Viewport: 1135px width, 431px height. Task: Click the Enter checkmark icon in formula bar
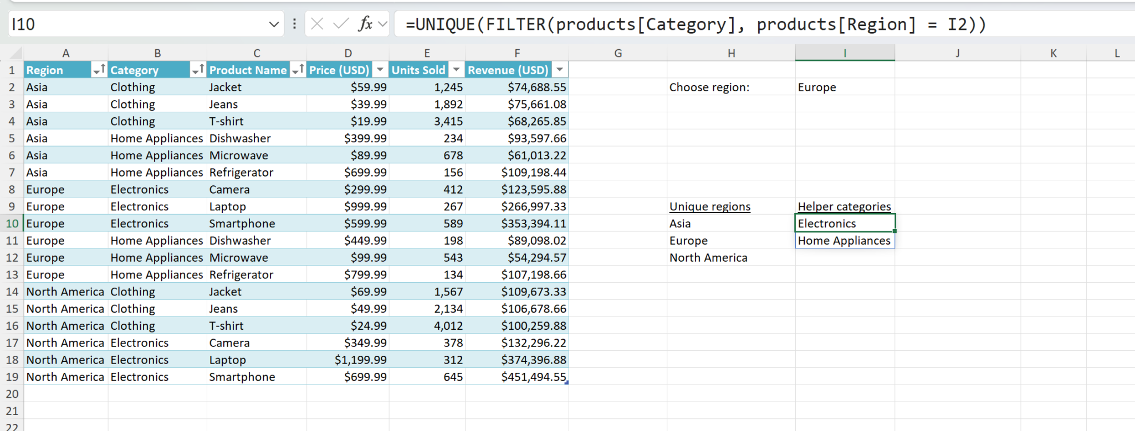coord(341,24)
